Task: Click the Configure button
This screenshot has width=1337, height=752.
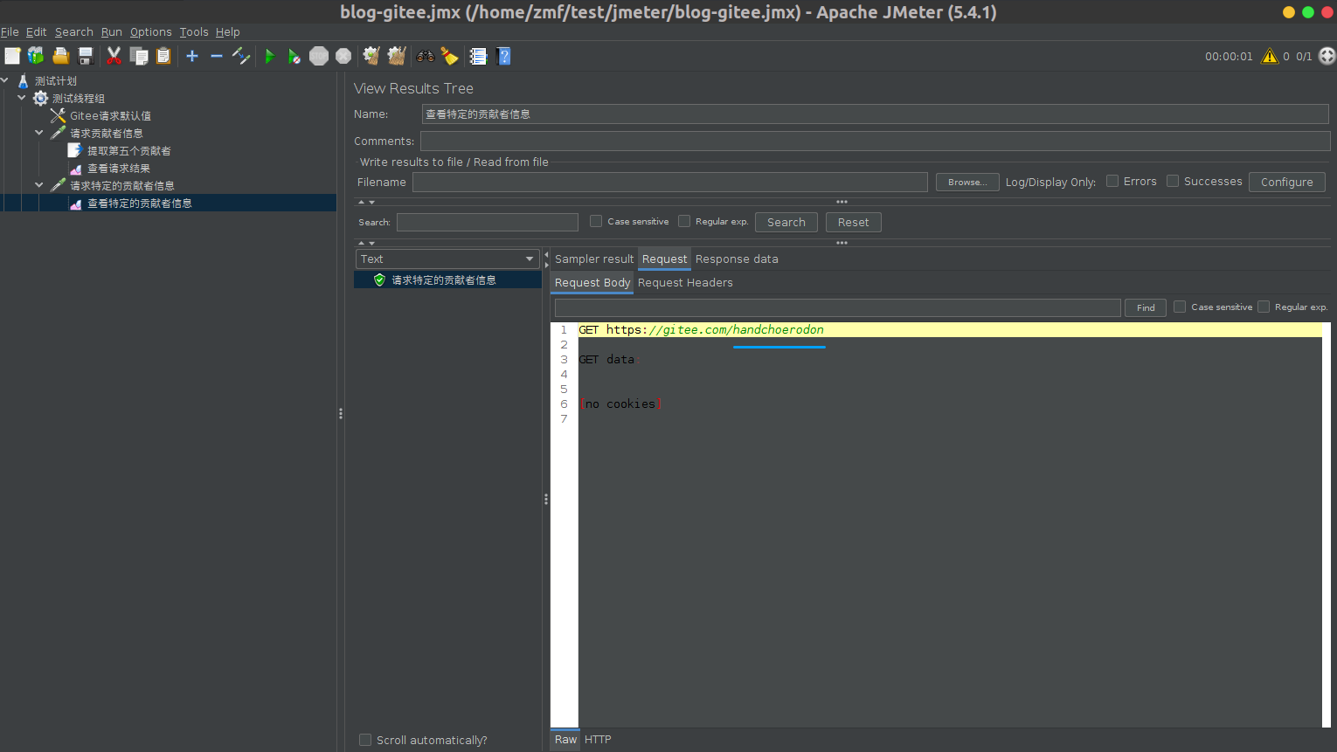Action: coord(1287,182)
